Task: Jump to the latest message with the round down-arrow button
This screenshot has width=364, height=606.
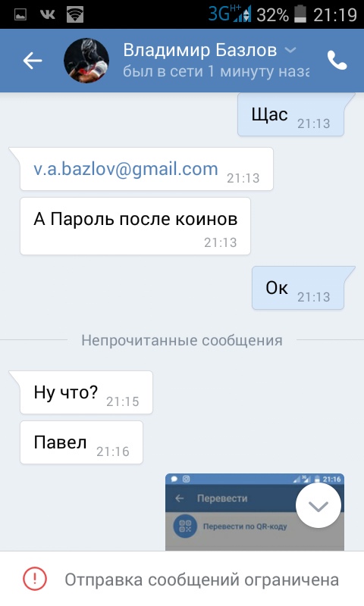Action: click(318, 505)
